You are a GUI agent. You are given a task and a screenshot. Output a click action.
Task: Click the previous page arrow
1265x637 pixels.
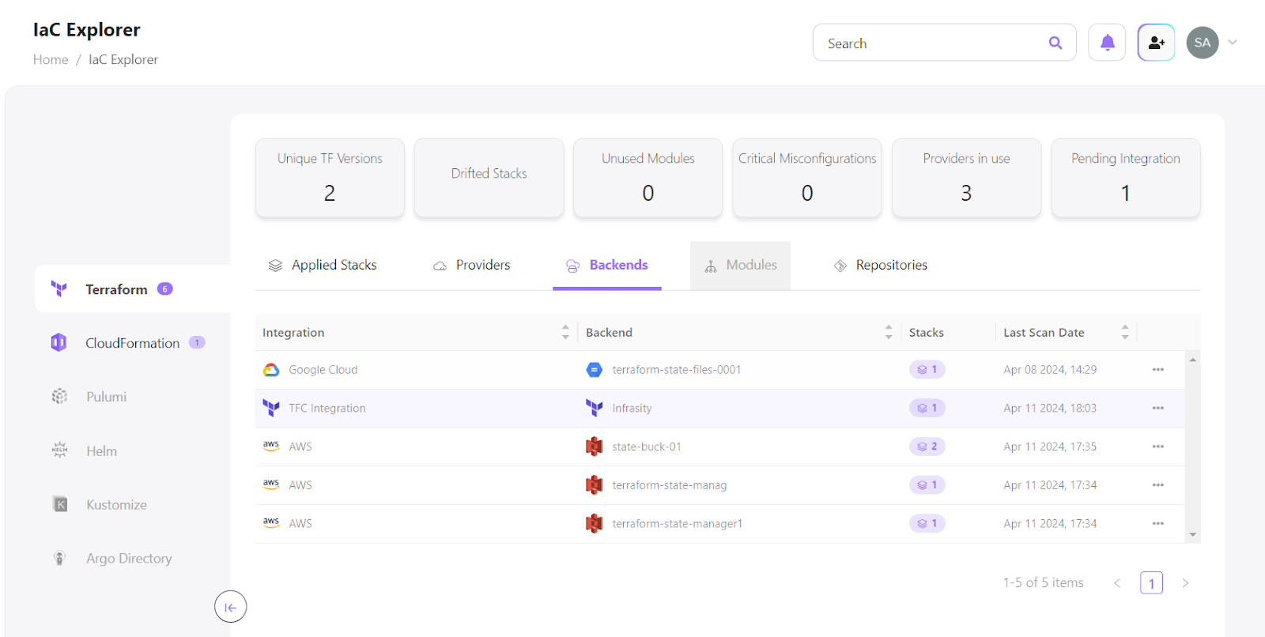1117,583
